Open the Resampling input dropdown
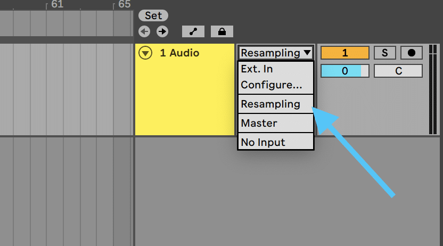This screenshot has width=443, height=246. click(x=276, y=53)
